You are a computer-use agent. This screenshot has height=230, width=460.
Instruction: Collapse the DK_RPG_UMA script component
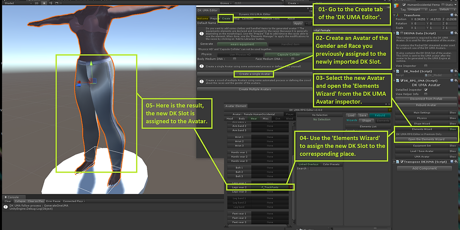tap(395, 81)
